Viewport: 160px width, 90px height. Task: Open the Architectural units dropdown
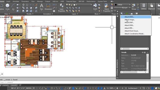click(133, 88)
